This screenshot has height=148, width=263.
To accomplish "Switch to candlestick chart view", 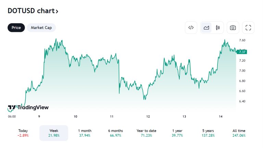I will tap(217, 28).
